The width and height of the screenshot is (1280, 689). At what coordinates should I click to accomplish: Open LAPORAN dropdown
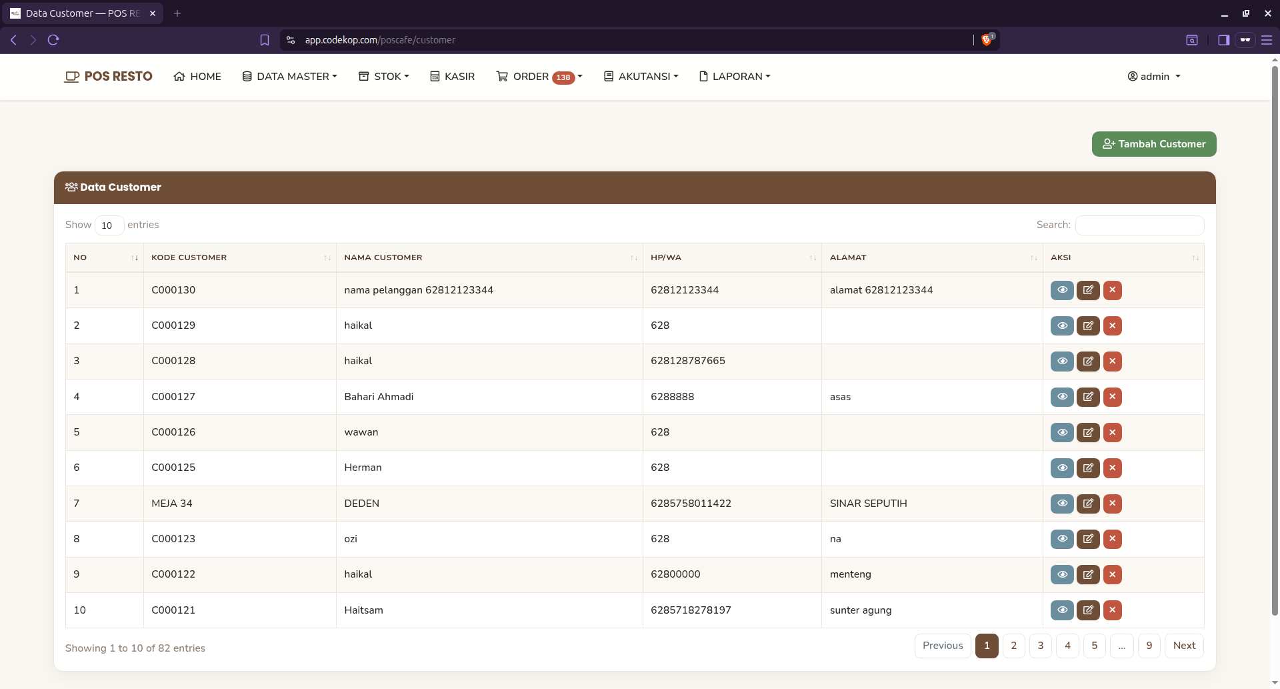[x=735, y=77]
